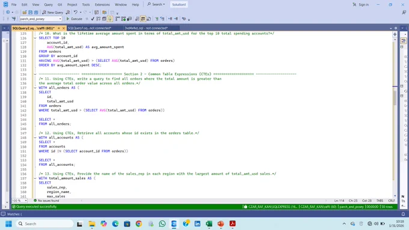Open the active documents list dropdown arrow
Image resolution: width=409 pixels, height=230 pixels.
pos(391,28)
